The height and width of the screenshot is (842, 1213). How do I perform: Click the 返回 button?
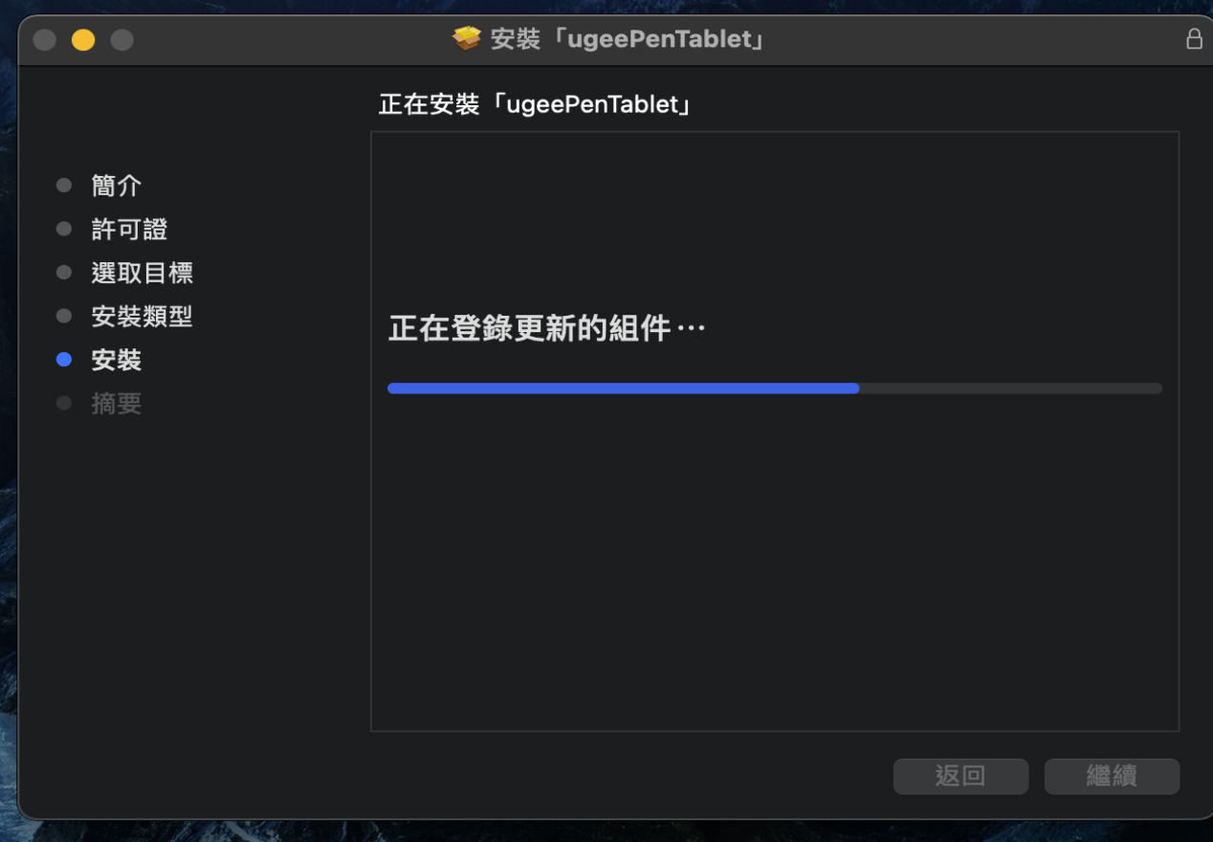tap(960, 776)
